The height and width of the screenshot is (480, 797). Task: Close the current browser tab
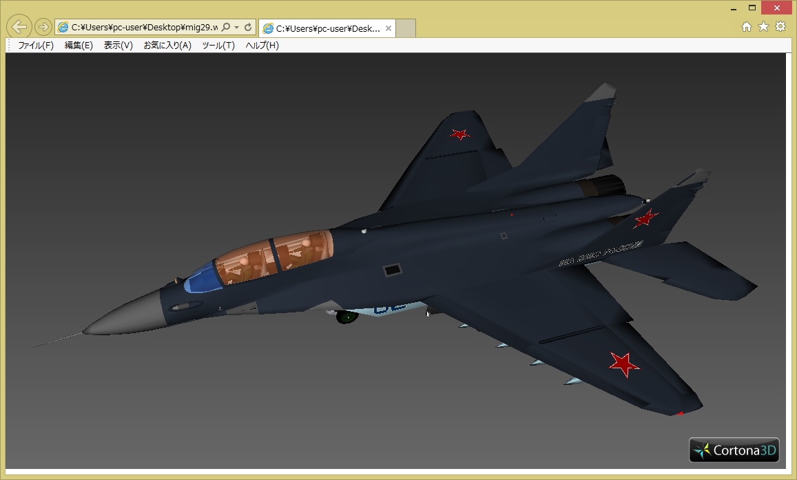click(389, 28)
